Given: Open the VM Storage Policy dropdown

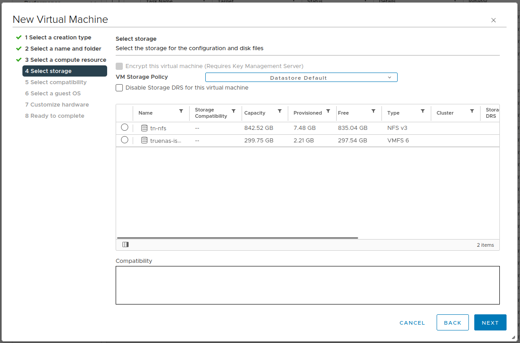Looking at the screenshot, I should click(x=301, y=77).
